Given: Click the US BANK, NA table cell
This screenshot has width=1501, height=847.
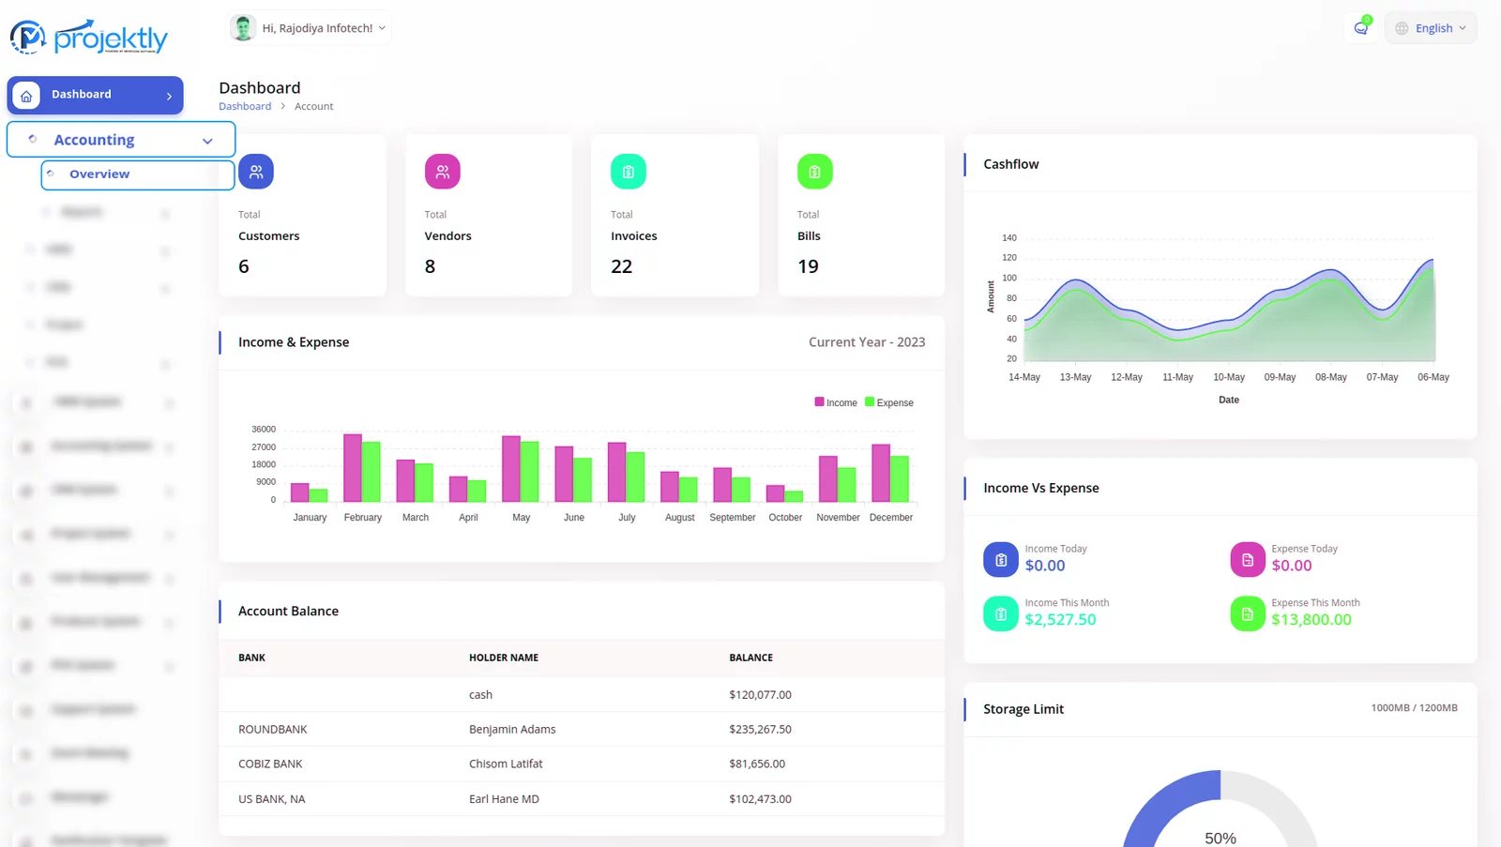Looking at the screenshot, I should click(x=272, y=799).
